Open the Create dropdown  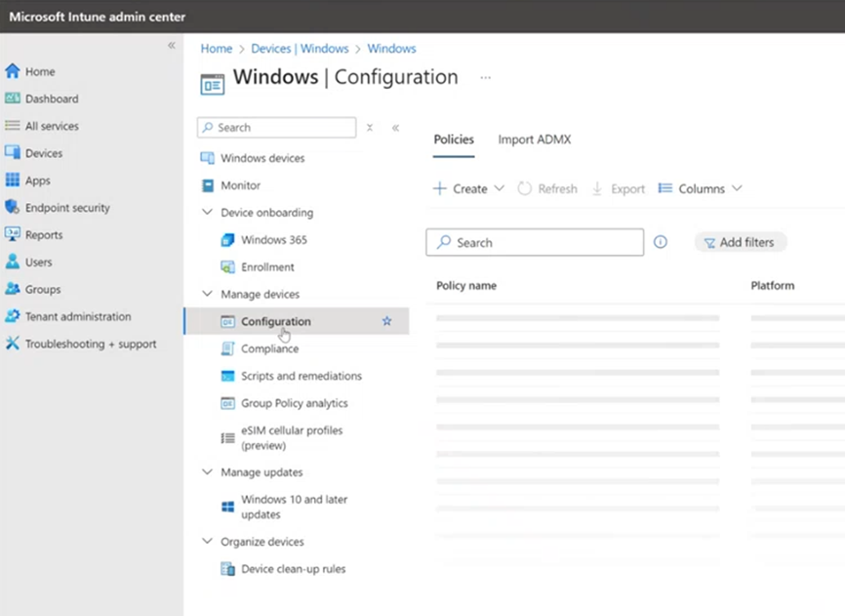[467, 188]
